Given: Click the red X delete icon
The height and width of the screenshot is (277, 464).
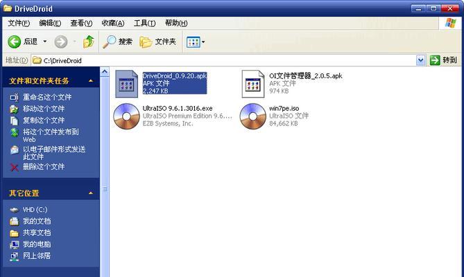Looking at the screenshot, I should 14,168.
